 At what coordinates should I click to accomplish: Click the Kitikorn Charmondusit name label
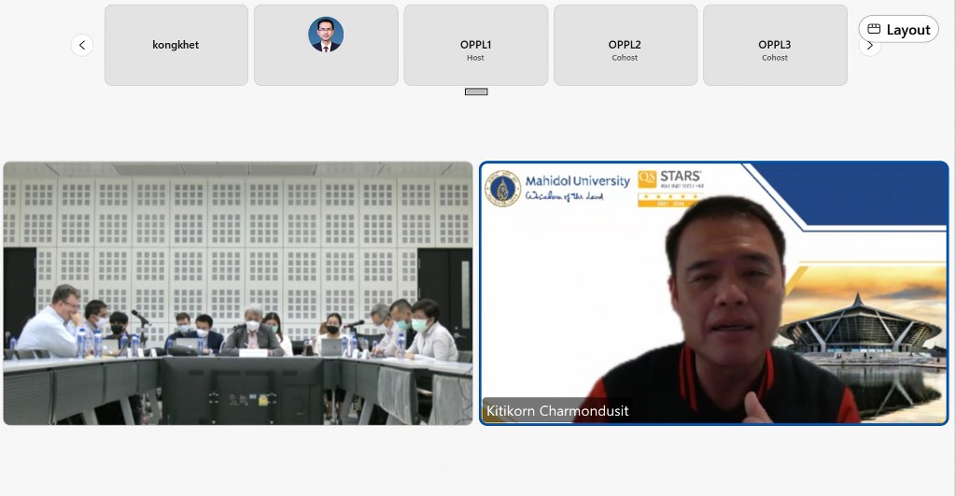pyautogui.click(x=556, y=411)
